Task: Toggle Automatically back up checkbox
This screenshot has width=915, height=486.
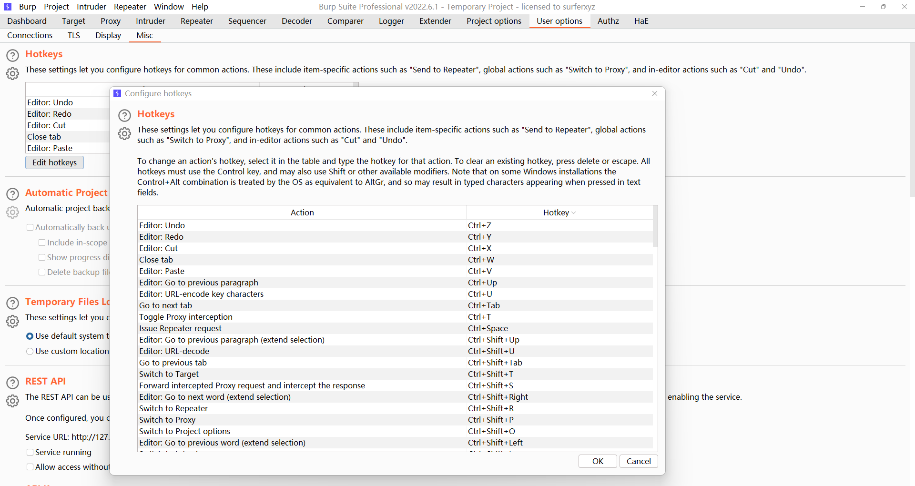Action: 30,228
